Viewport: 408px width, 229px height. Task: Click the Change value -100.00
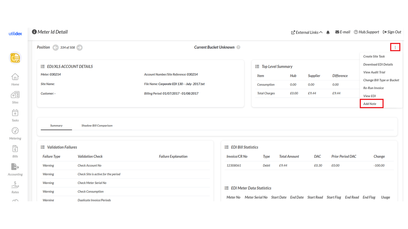coord(379,165)
